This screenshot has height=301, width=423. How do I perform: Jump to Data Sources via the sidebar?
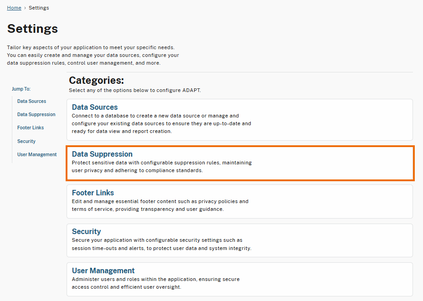pyautogui.click(x=31, y=101)
